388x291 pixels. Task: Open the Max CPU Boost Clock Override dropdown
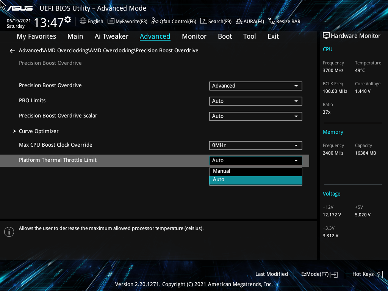255,145
